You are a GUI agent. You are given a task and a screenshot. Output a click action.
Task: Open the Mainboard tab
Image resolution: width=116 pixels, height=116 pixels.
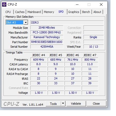pyautogui.click(x=34, y=12)
